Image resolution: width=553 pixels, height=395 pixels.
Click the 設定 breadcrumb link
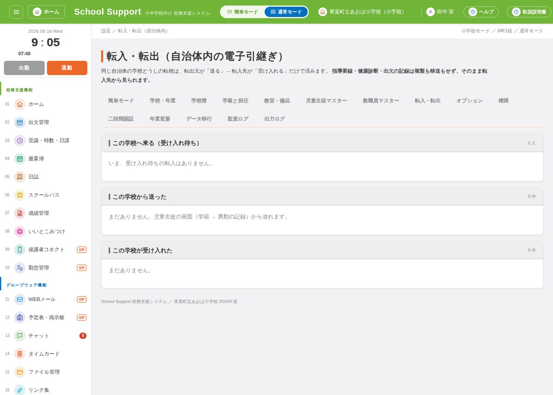tap(106, 31)
